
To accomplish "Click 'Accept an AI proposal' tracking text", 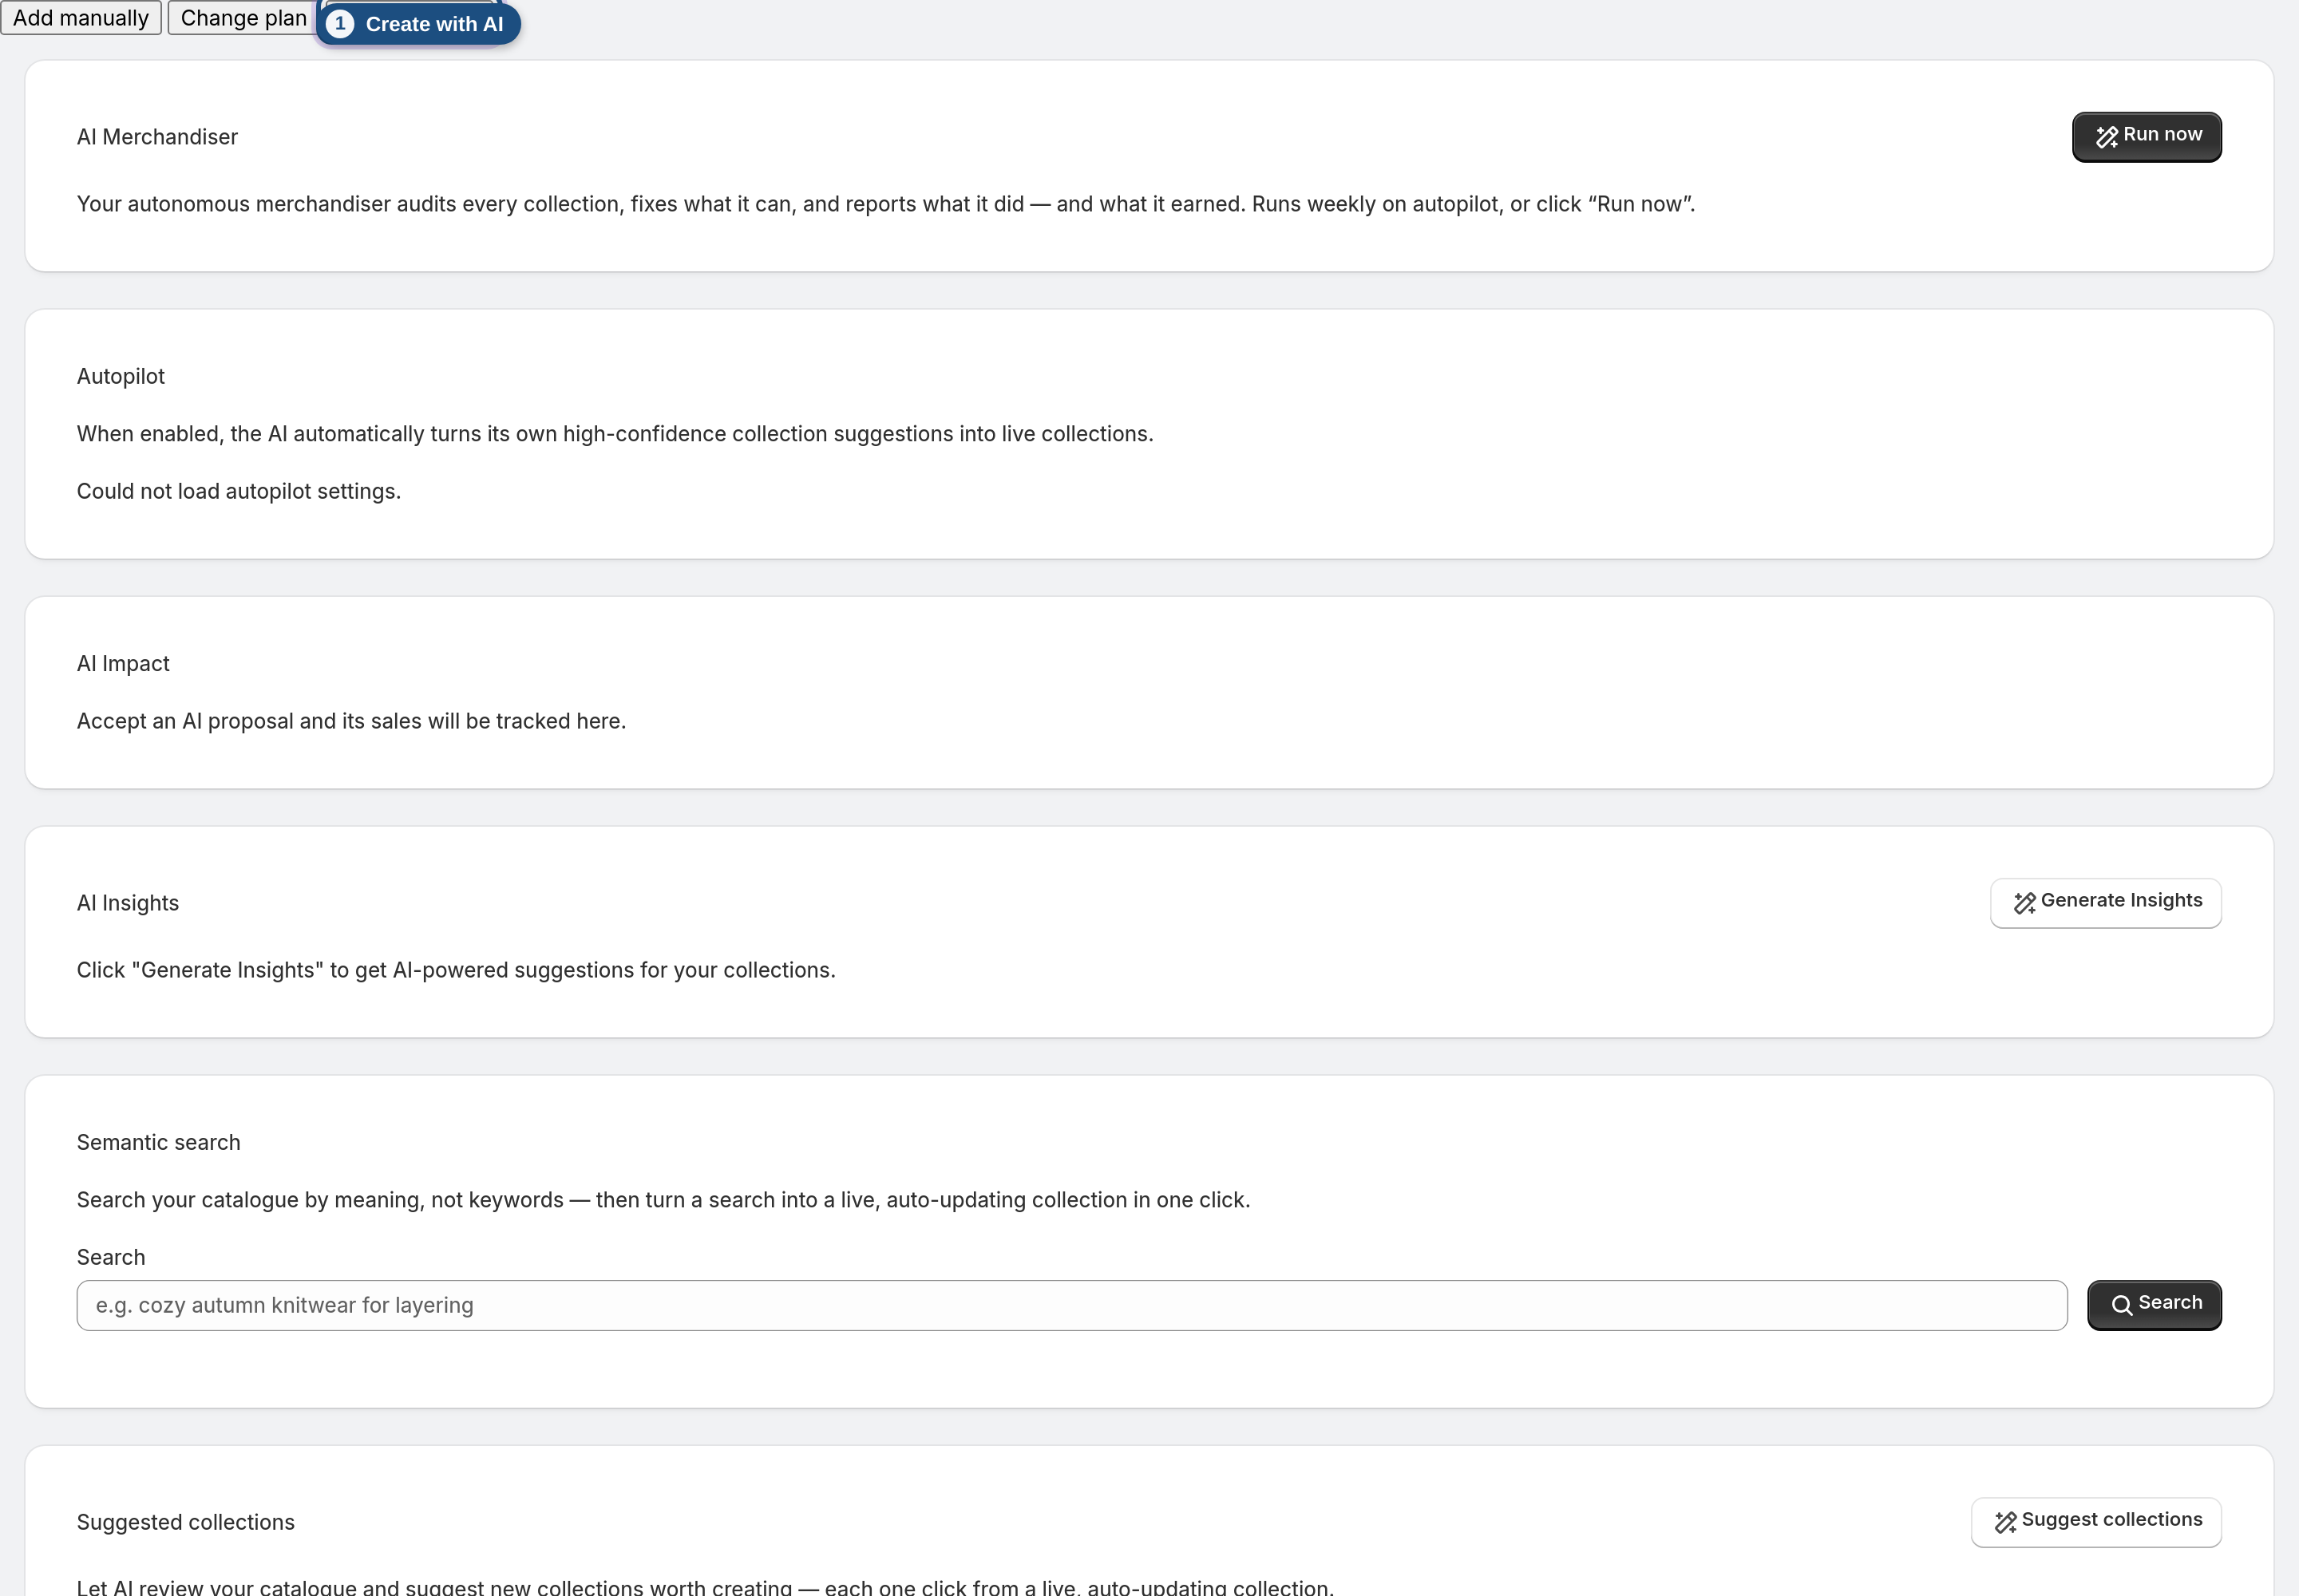I will [351, 721].
